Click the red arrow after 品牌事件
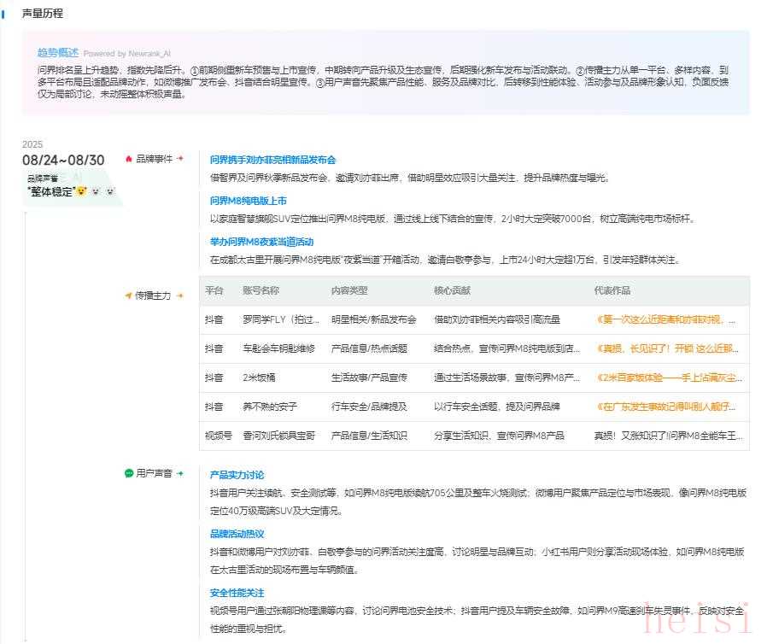The height and width of the screenshot is (644, 767). (x=180, y=158)
